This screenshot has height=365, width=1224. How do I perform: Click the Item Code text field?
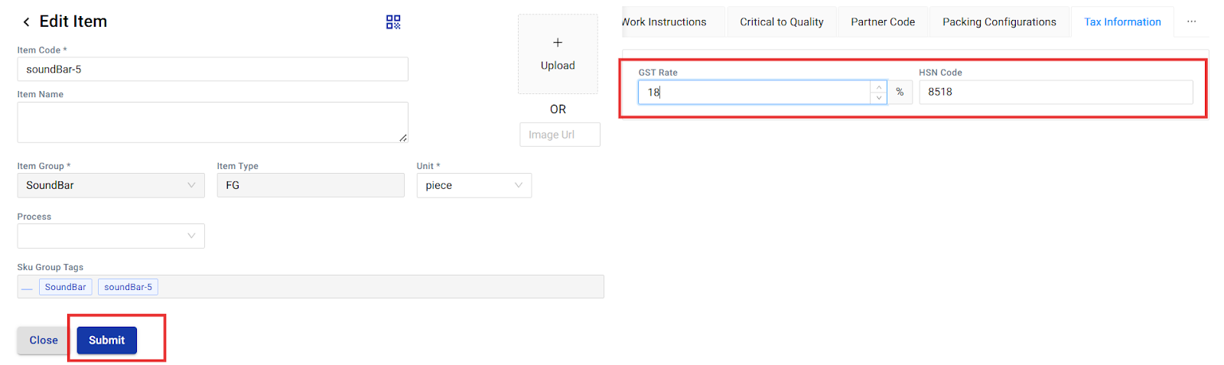(x=213, y=69)
